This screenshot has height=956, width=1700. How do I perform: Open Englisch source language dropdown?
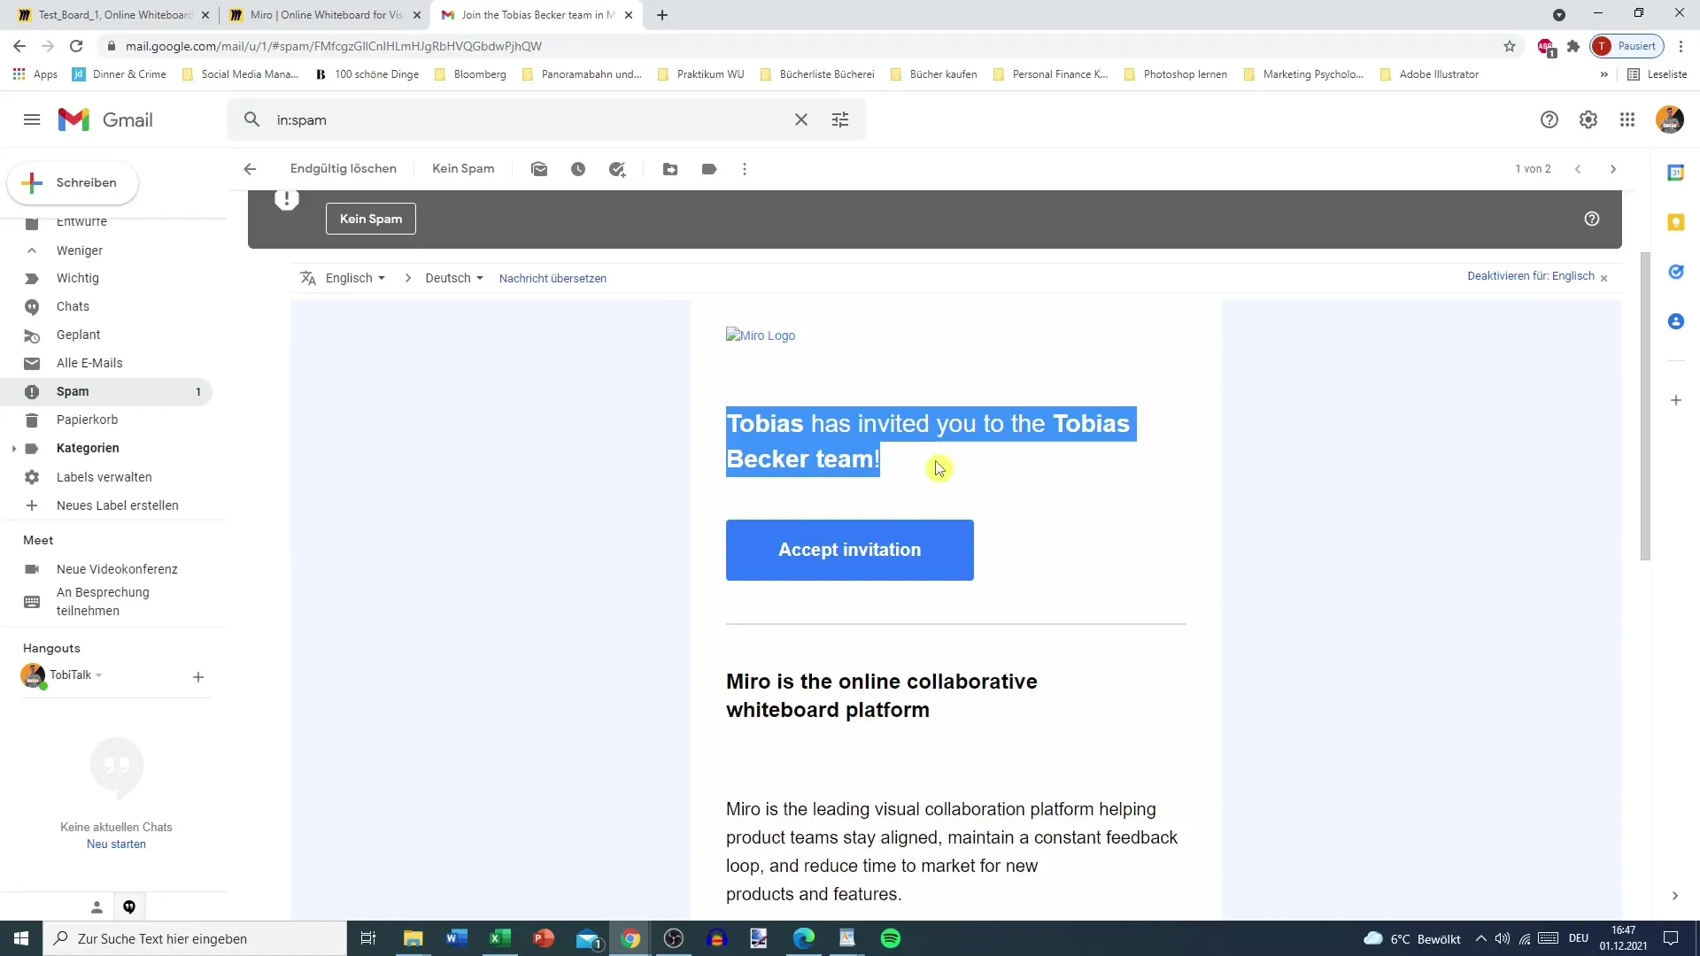(x=355, y=278)
